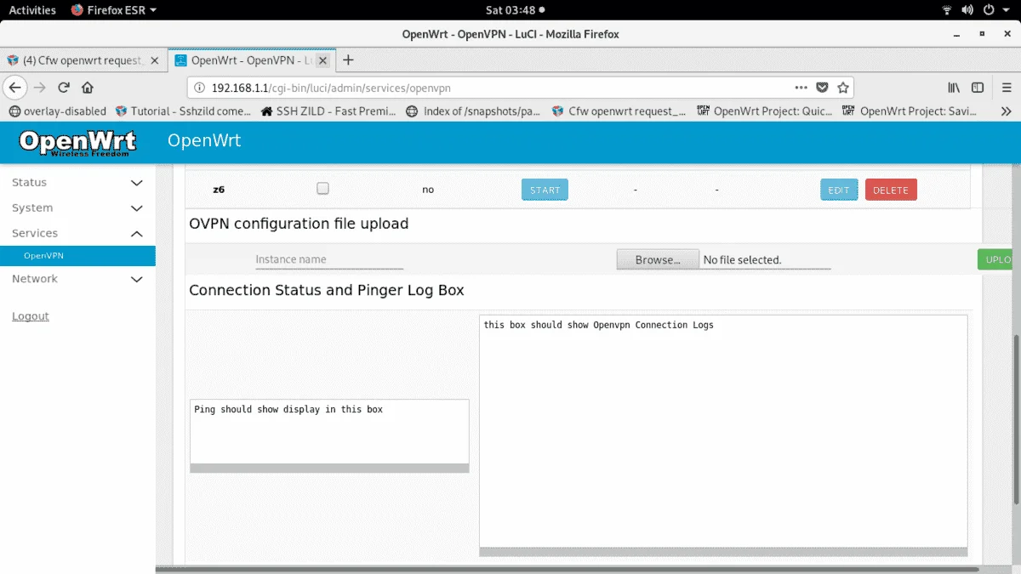Edit the z6 instance
Screen dimensions: 1021x574
pyautogui.click(x=839, y=190)
